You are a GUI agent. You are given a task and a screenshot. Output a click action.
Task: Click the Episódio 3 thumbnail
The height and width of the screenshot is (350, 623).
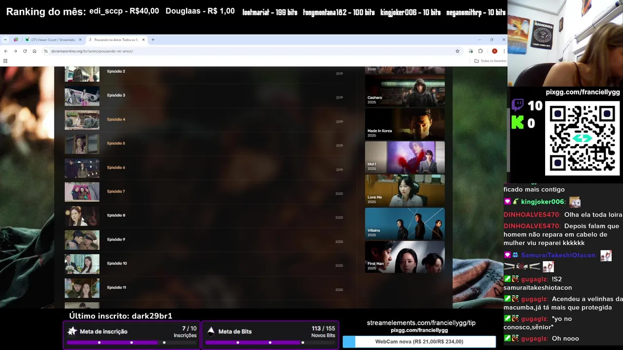(82, 96)
